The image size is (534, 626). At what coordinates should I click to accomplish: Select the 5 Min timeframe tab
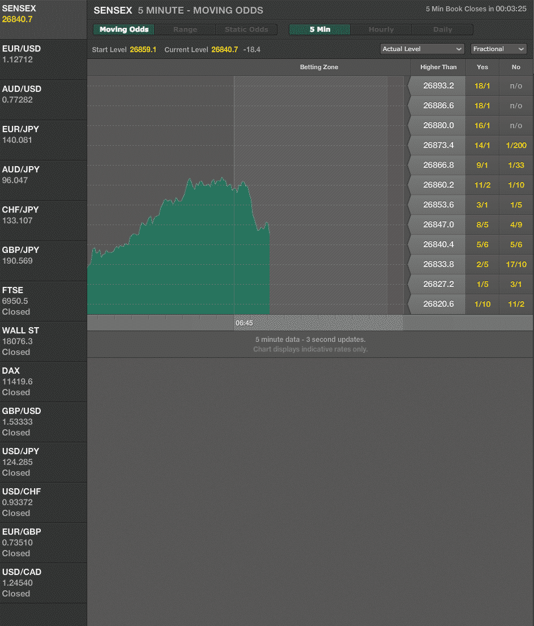pyautogui.click(x=320, y=29)
